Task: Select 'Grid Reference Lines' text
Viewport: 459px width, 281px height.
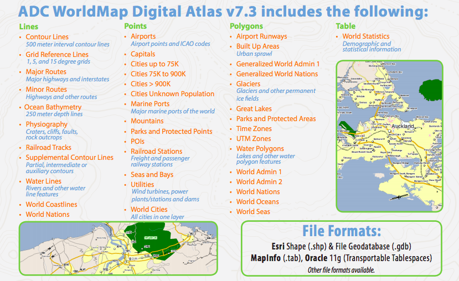Action: 57,54
